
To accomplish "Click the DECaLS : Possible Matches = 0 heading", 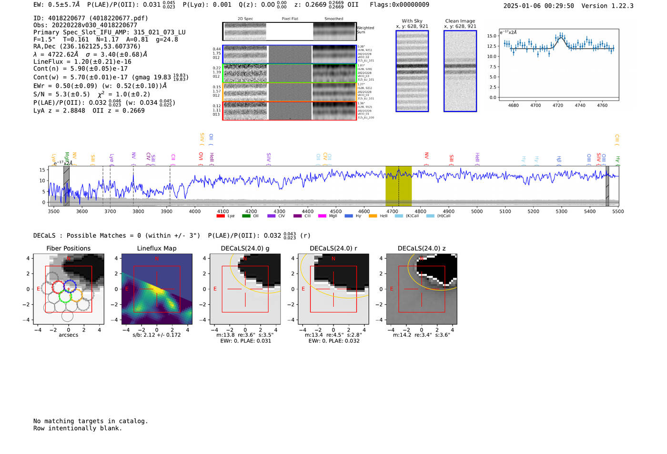I will 117,236.
